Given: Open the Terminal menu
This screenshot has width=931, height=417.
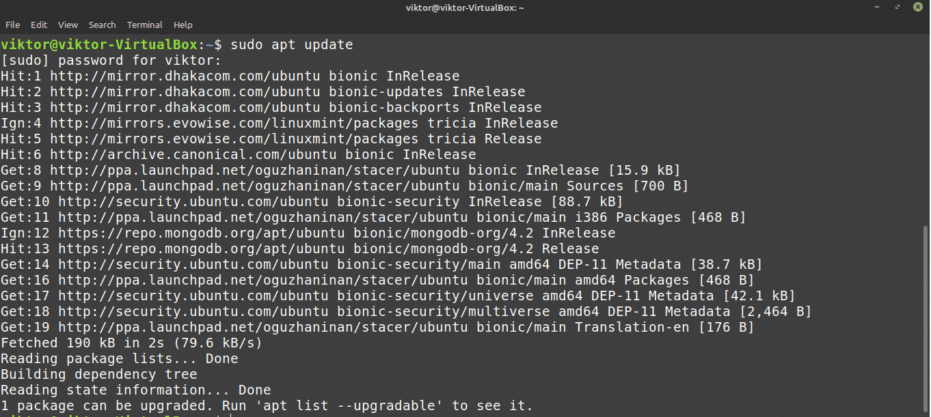Looking at the screenshot, I should coord(144,25).
